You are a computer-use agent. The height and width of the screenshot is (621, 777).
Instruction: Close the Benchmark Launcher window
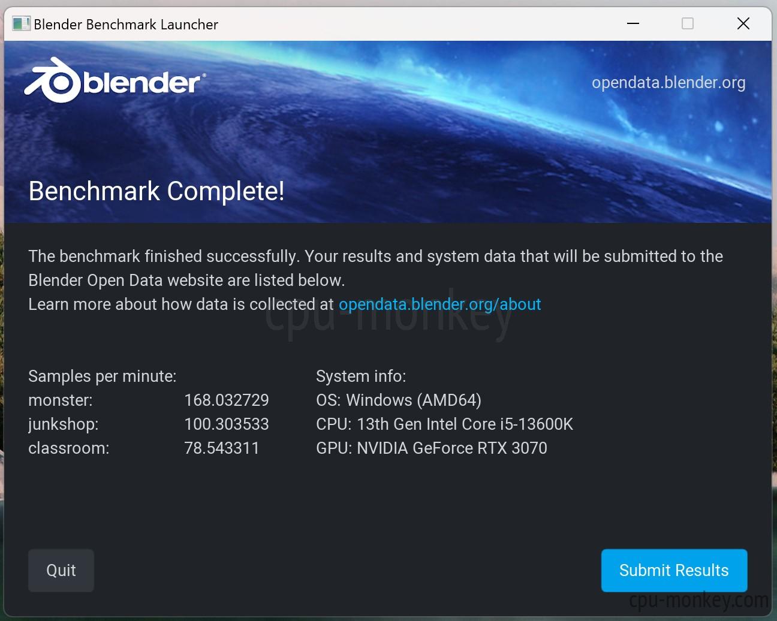coord(743,24)
